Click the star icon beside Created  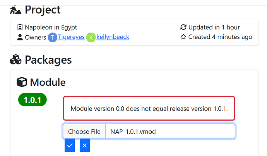[x=183, y=37]
